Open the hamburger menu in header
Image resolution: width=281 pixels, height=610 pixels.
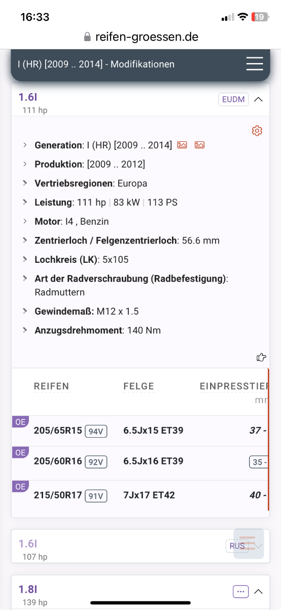[255, 64]
